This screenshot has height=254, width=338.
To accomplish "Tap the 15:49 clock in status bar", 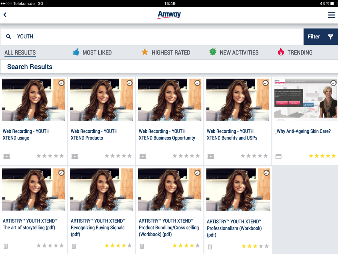I will (170, 3).
